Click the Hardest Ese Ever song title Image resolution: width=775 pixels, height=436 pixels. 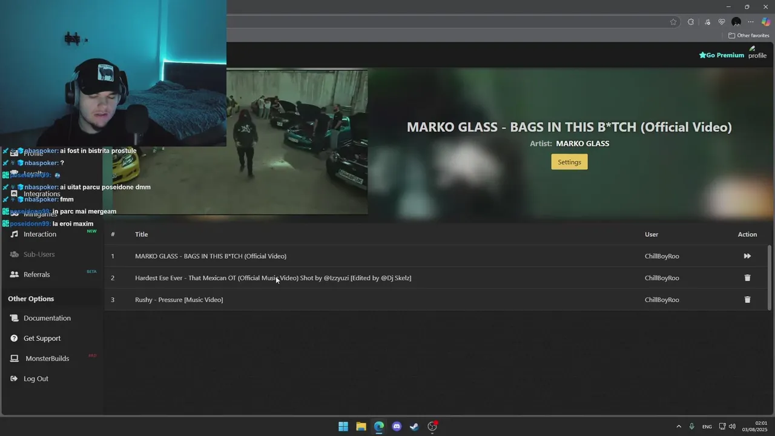[273, 278]
